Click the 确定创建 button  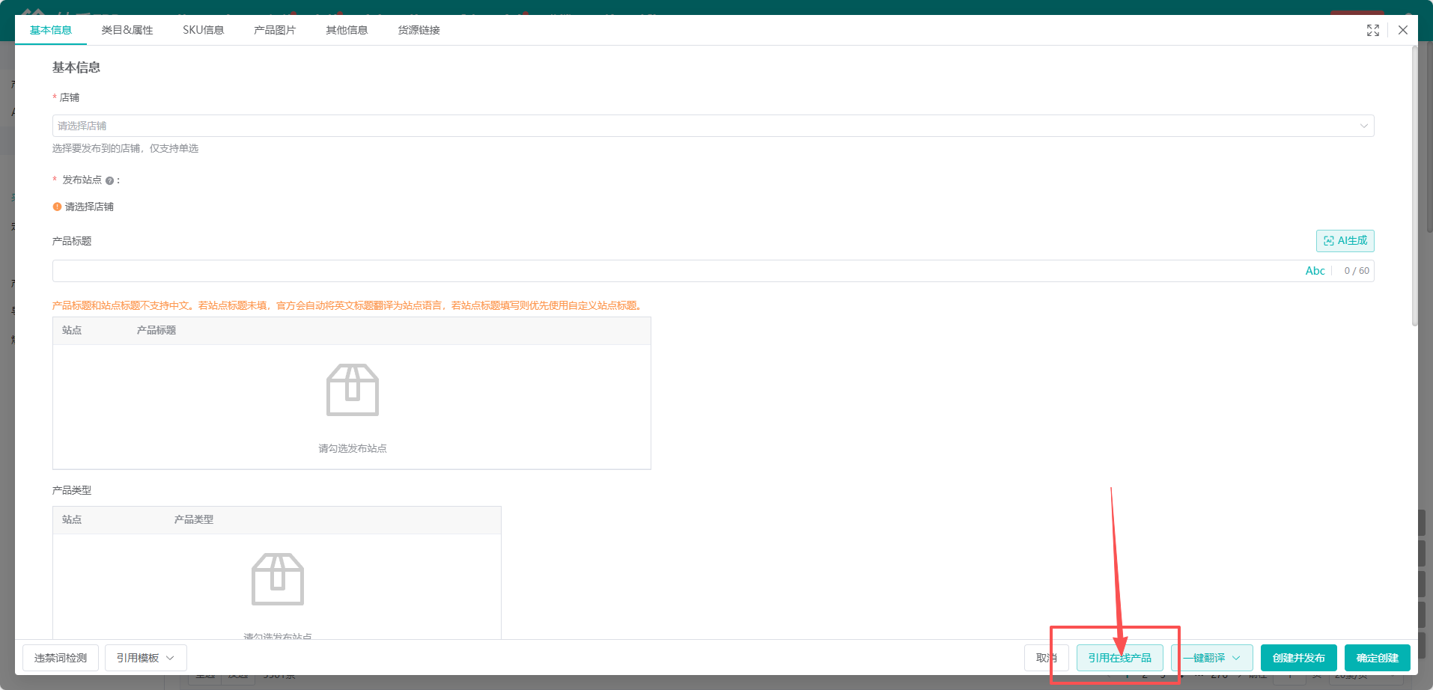(x=1377, y=658)
